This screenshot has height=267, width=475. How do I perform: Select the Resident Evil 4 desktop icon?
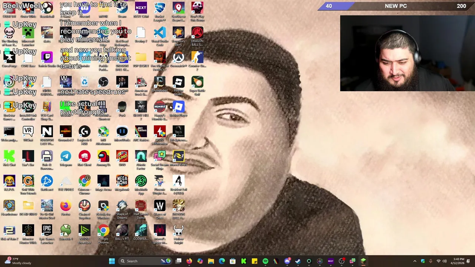pos(178,185)
